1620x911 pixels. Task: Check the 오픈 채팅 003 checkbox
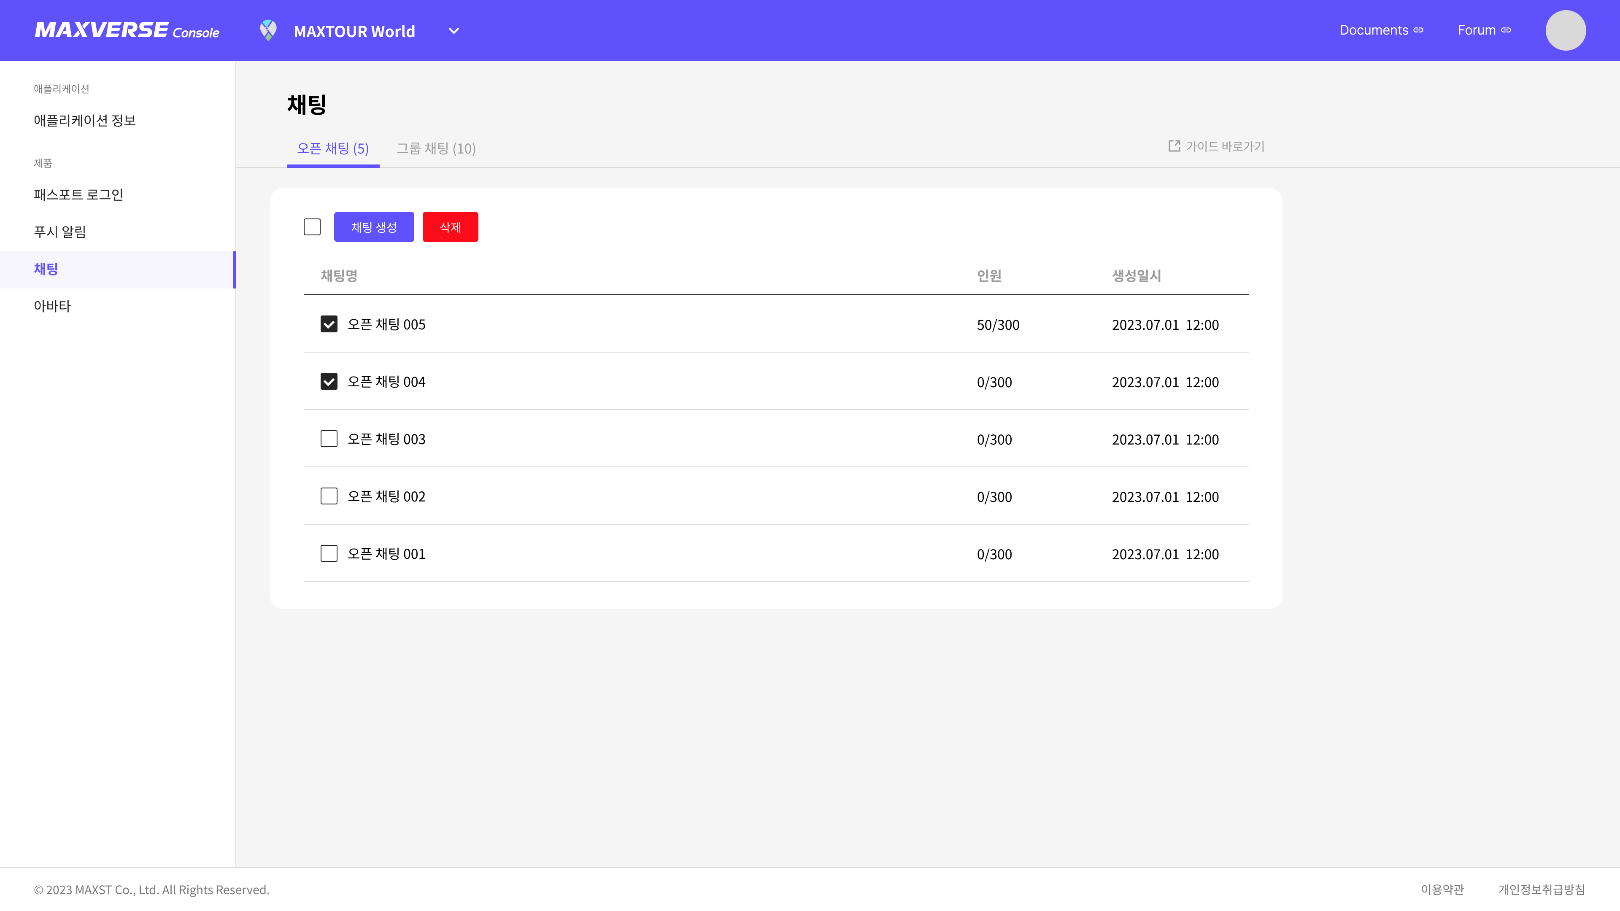point(329,439)
